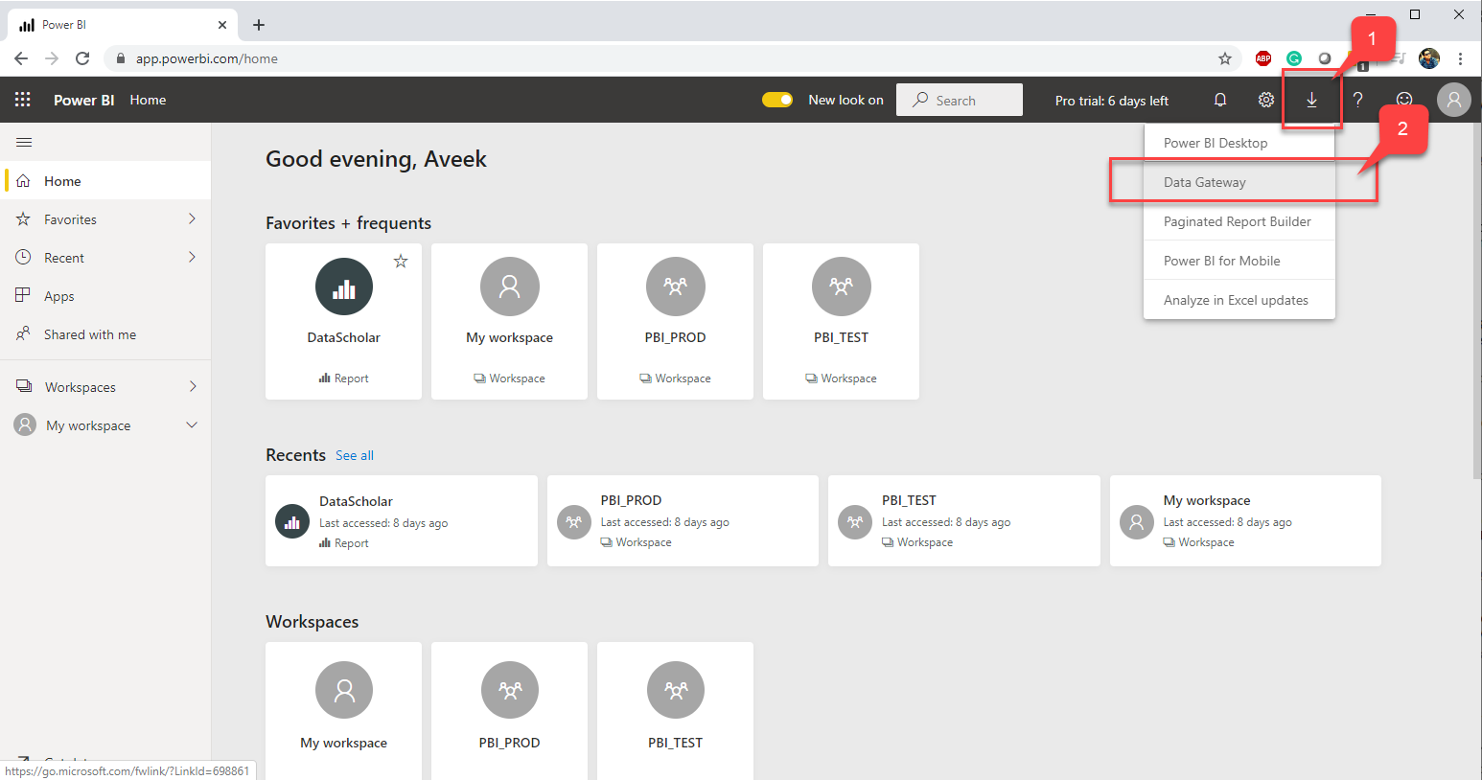
Task: Click the Help question mark icon
Action: [1358, 99]
